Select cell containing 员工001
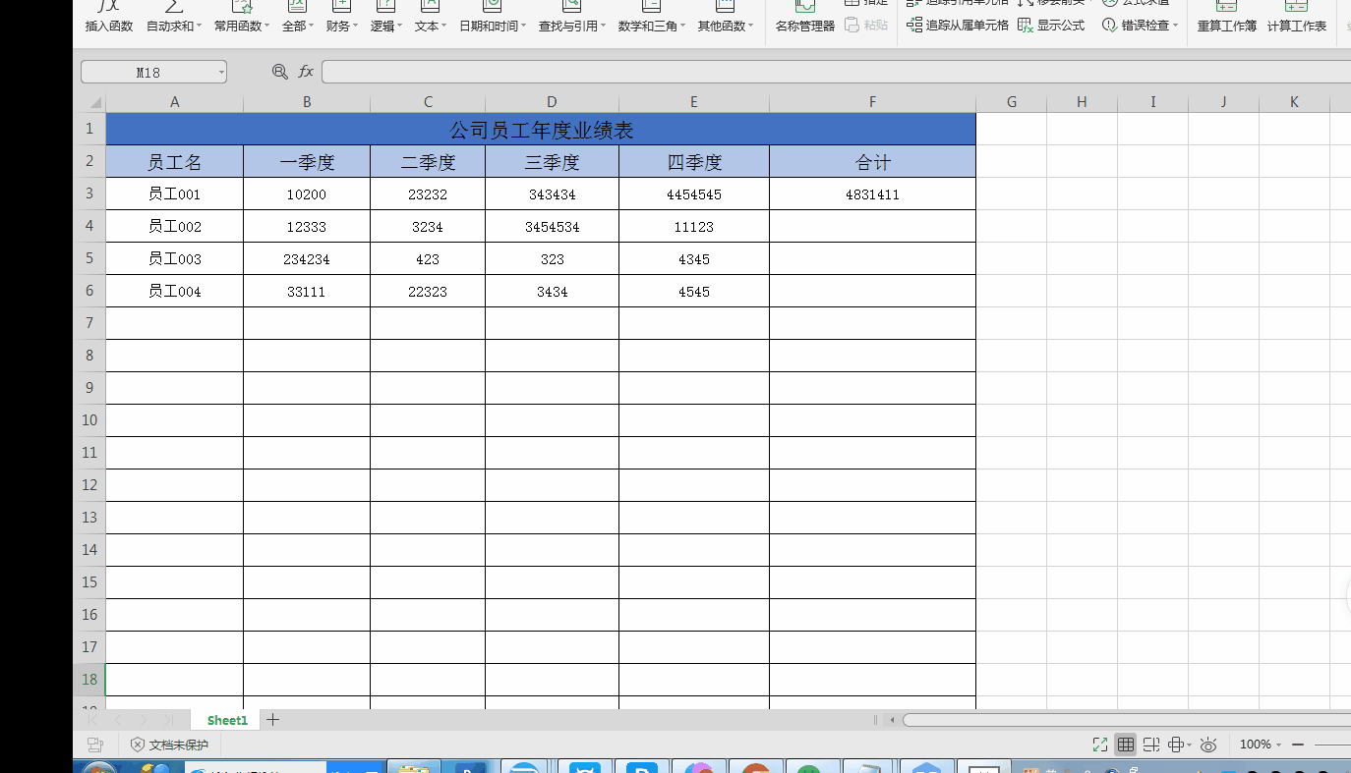This screenshot has height=773, width=1351. point(175,194)
